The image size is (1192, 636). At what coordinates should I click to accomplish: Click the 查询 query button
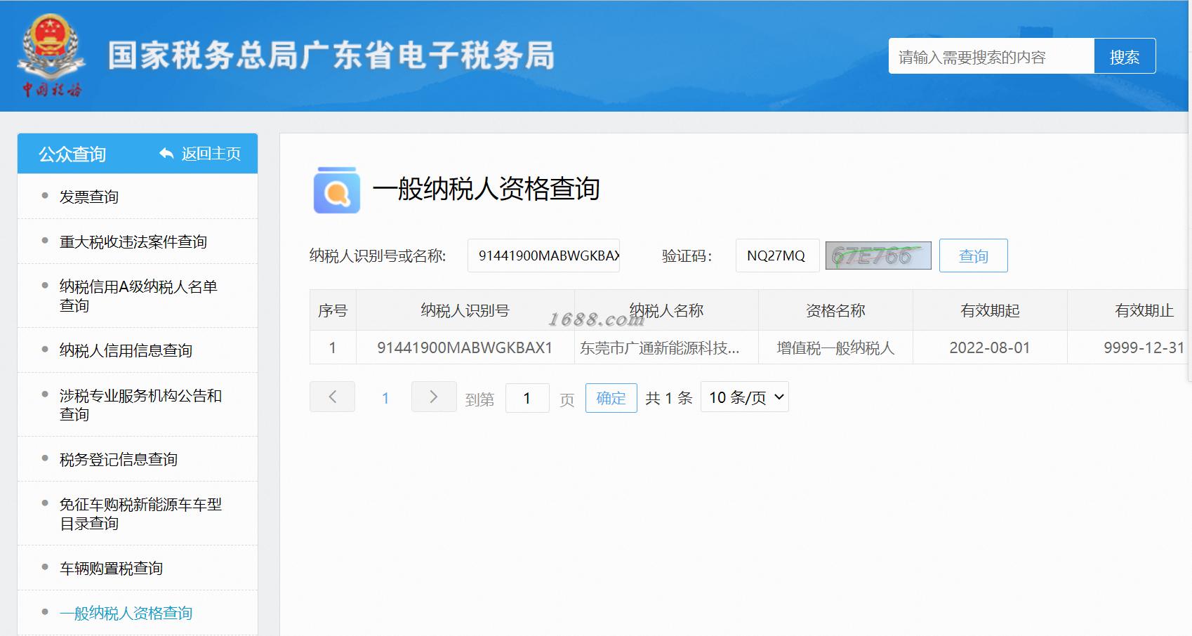pos(974,256)
